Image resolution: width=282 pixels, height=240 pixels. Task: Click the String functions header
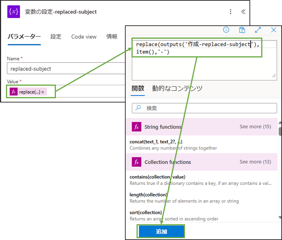(x=201, y=127)
